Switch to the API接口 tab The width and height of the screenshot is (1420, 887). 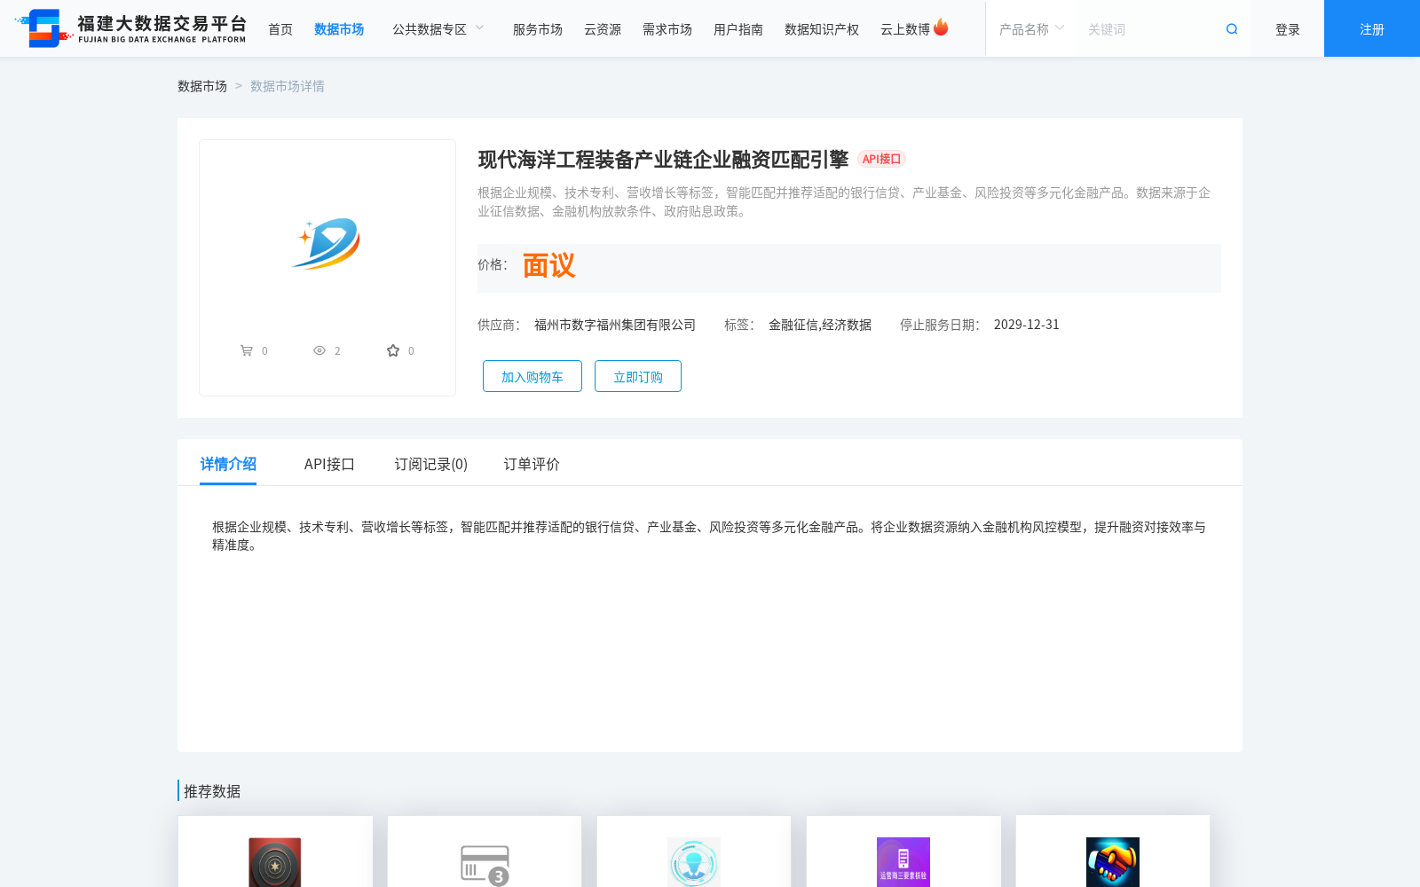click(x=329, y=464)
